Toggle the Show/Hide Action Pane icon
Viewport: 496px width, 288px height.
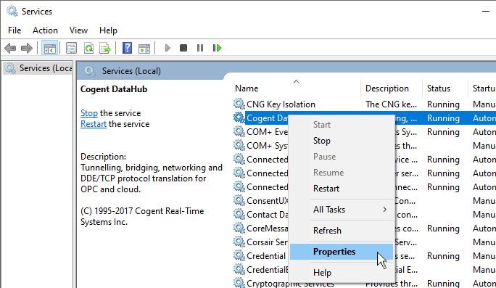click(x=144, y=49)
